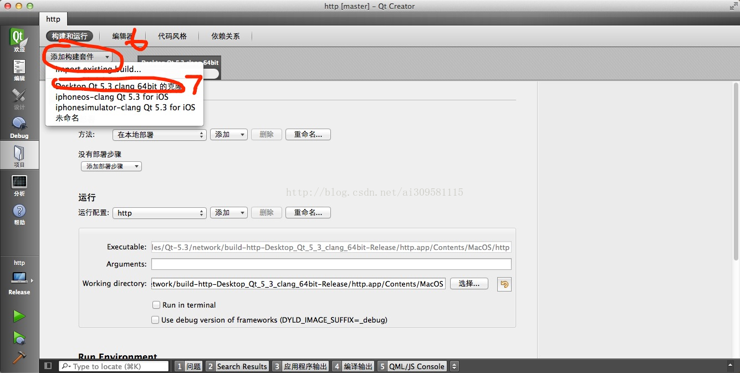Open 应用程序输出 pane

coord(300,366)
